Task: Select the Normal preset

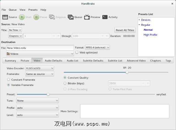Action: click(x=148, y=30)
